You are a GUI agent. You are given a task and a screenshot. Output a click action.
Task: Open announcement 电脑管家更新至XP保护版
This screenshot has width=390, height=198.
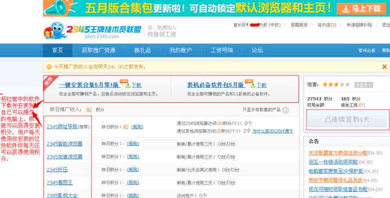(336, 171)
